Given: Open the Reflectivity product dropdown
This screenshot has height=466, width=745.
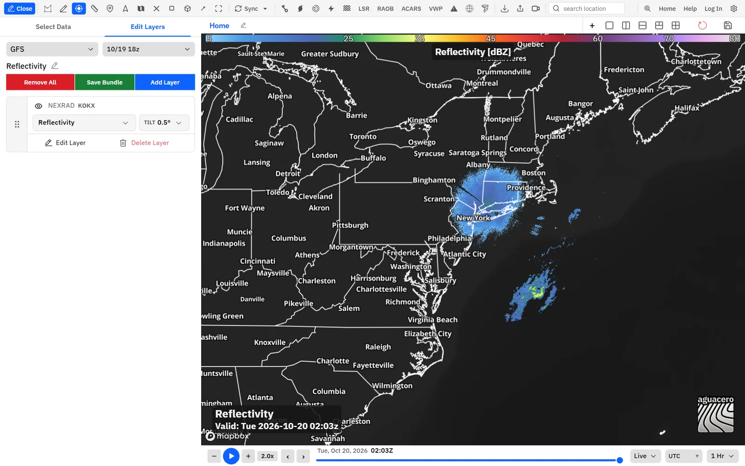Looking at the screenshot, I should [x=84, y=123].
